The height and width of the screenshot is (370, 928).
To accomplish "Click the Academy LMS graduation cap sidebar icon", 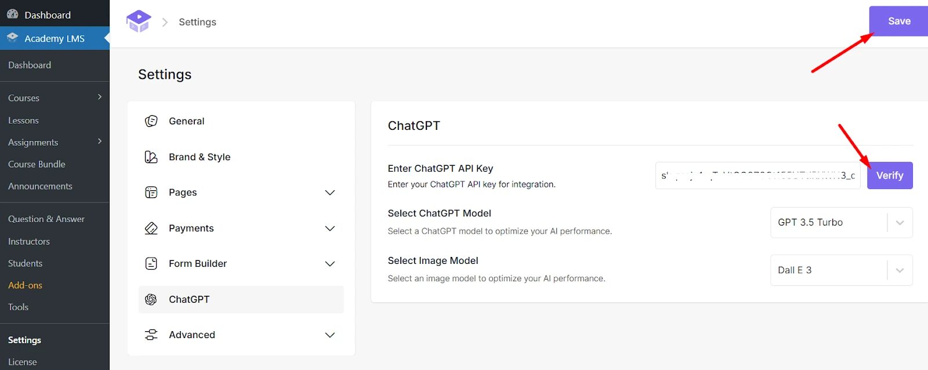I will point(12,38).
